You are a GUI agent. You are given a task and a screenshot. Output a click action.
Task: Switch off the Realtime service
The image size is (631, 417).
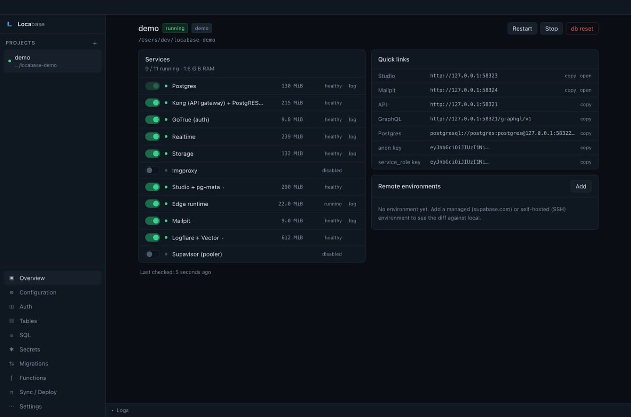point(152,137)
